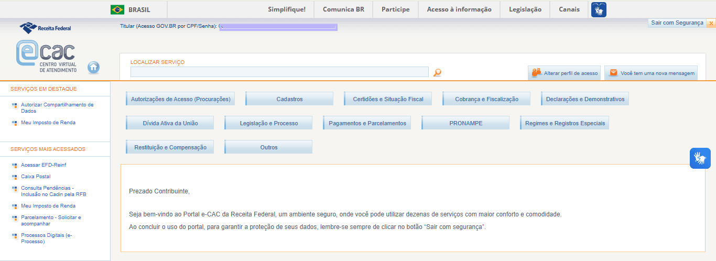This screenshot has height=261, width=716.
Task: Open Você tem uma nova mensagem
Action: (652, 73)
